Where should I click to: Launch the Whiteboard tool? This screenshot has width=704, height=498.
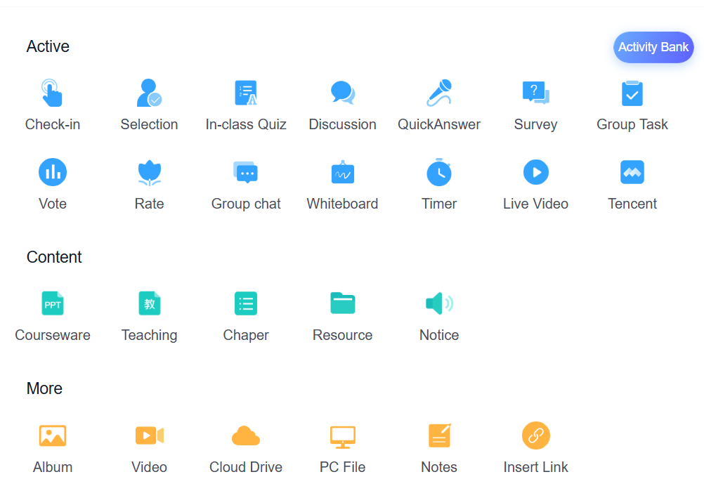tap(342, 172)
